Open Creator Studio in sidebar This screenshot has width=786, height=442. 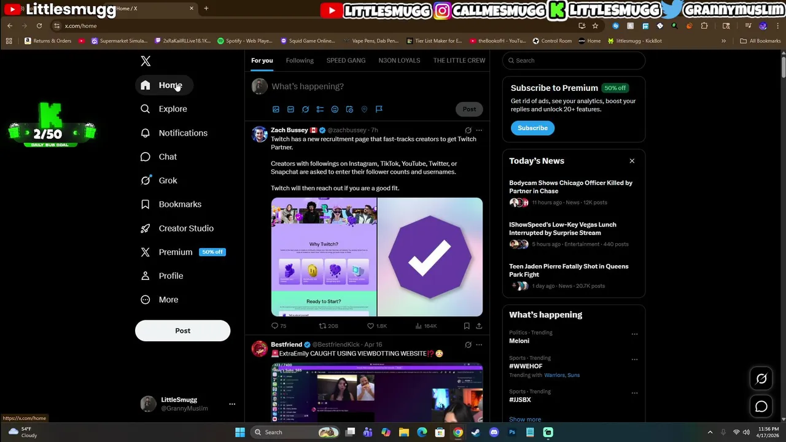(x=177, y=228)
